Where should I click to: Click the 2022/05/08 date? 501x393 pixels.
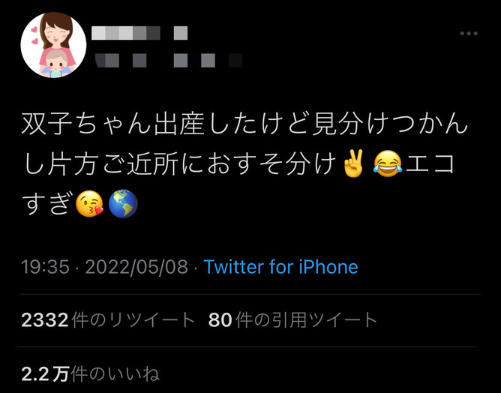[136, 267]
